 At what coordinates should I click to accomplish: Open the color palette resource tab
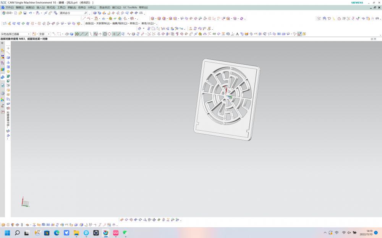pyautogui.click(x=2, y=99)
